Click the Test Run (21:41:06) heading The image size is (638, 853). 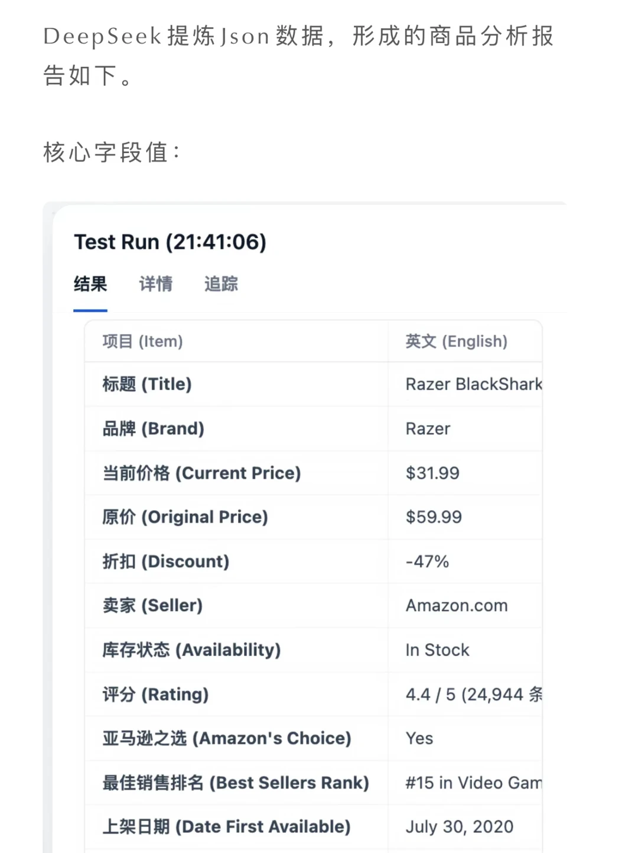pyautogui.click(x=170, y=242)
